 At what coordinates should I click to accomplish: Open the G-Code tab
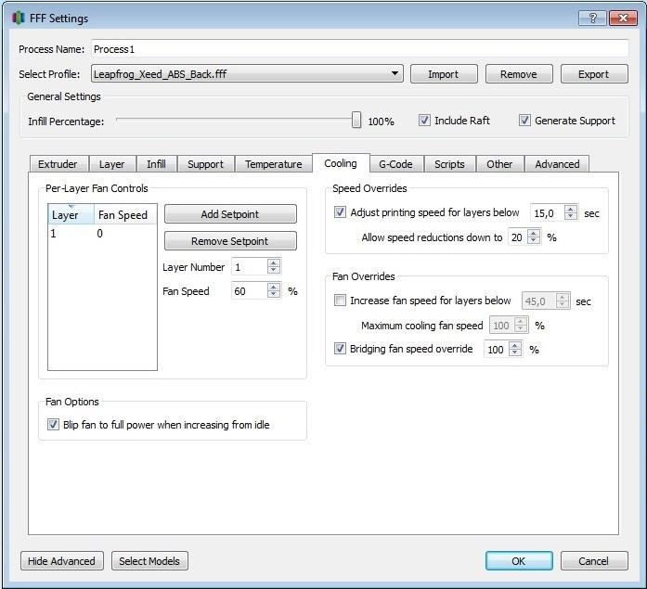(395, 164)
